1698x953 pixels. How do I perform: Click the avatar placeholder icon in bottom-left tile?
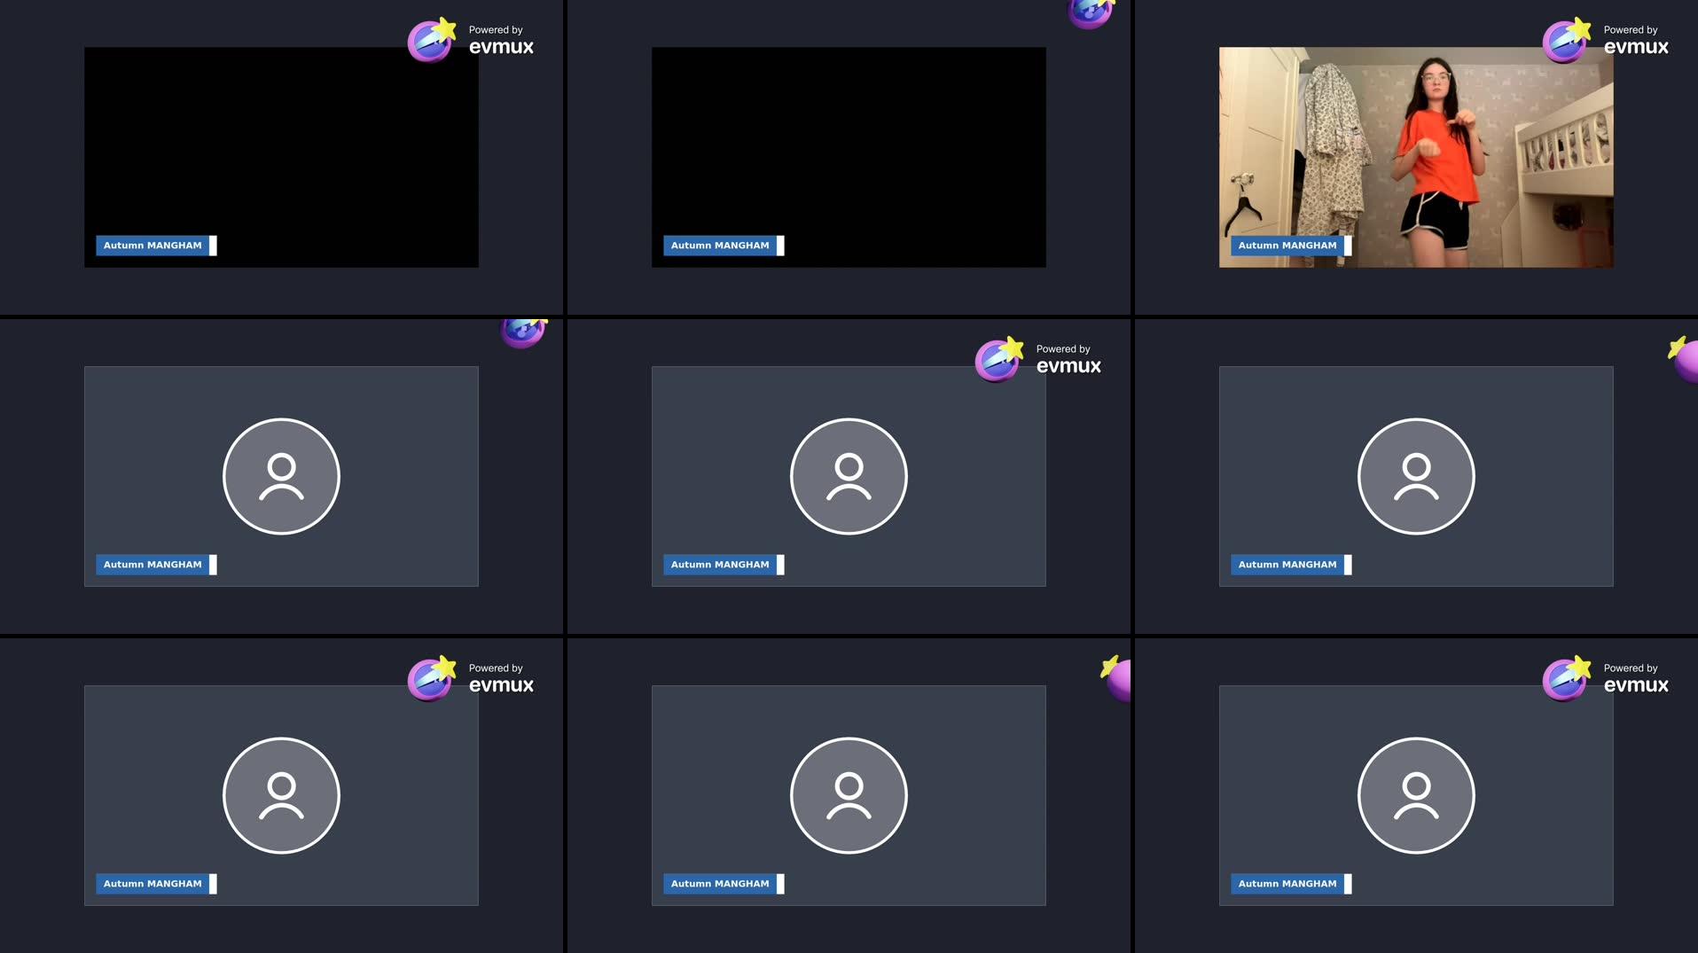pos(281,795)
